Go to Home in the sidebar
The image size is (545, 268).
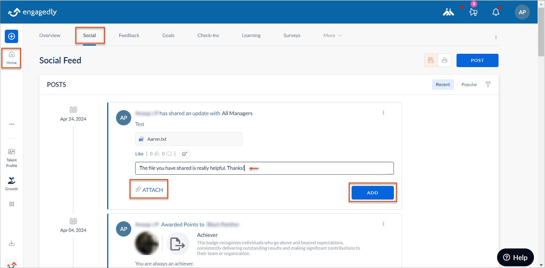[11, 58]
